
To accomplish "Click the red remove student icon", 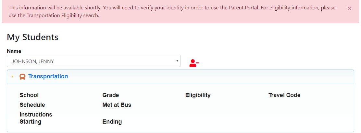I will pyautogui.click(x=194, y=63).
